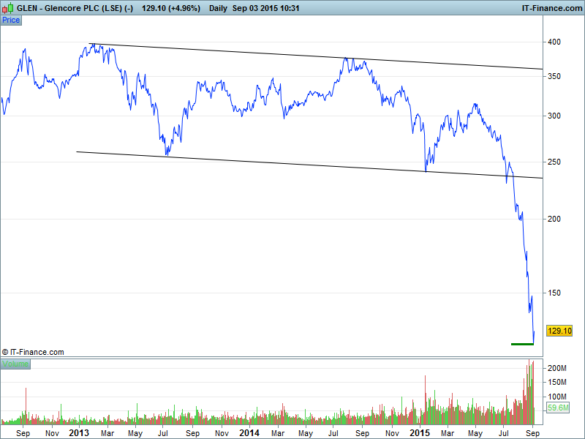The height and width of the screenshot is (439, 585).
Task: Click the 2015 year label on time axis
Action: tap(420, 432)
